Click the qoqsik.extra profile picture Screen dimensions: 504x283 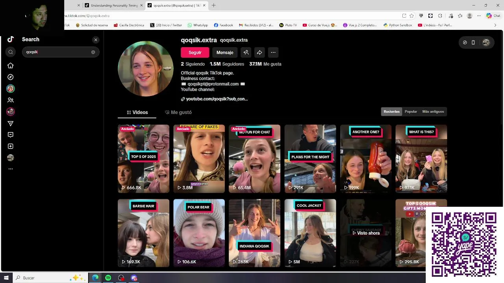click(146, 68)
